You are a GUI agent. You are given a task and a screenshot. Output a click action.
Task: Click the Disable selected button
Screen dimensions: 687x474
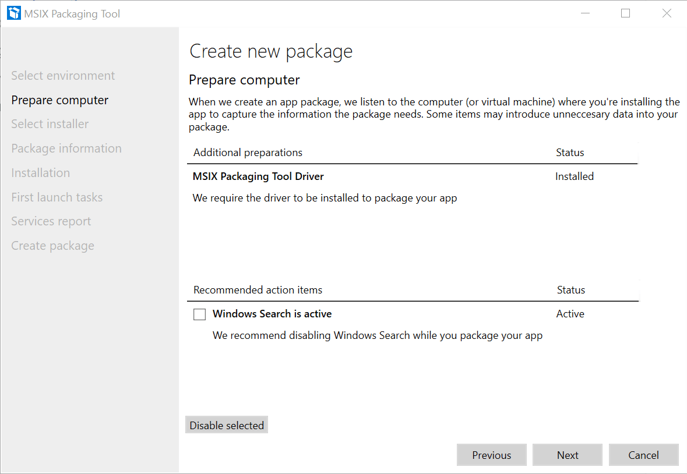click(x=226, y=425)
